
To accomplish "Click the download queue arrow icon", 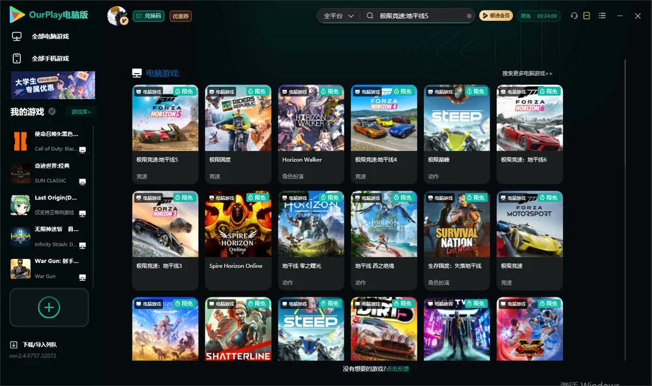I will tap(14, 344).
